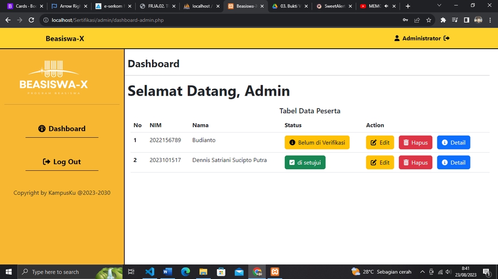Open the Windows Start menu

click(x=9, y=272)
